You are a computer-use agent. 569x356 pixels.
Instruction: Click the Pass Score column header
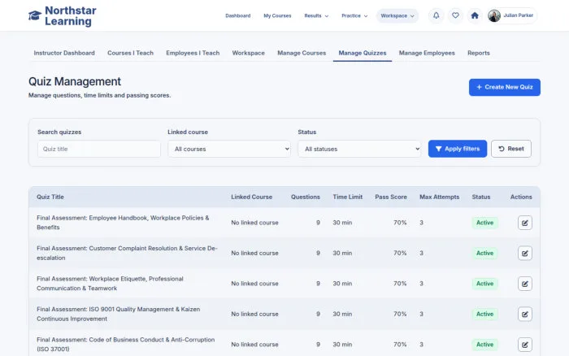[x=390, y=197]
